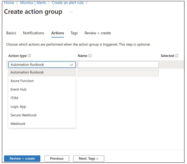Click the Name column info icon
The width and height of the screenshot is (187, 164).
90,56
